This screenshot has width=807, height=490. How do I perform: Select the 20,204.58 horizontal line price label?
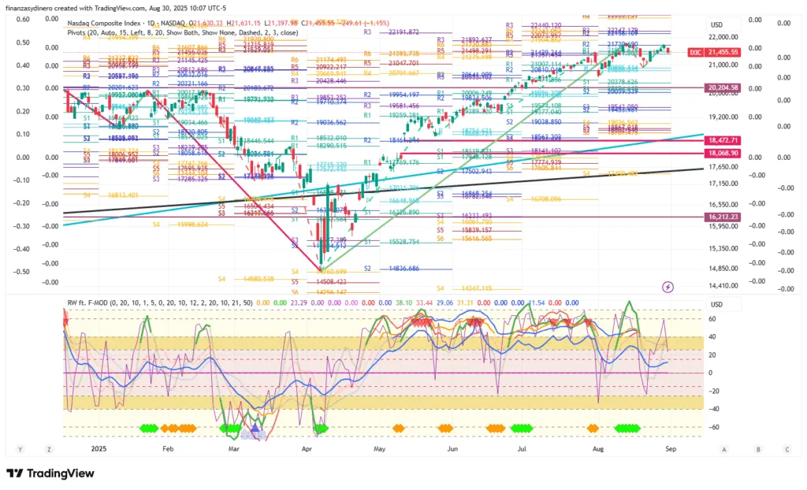pyautogui.click(x=723, y=88)
